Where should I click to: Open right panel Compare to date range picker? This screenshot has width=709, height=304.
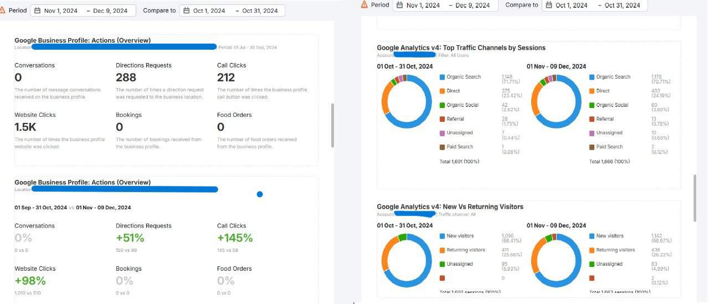[597, 5]
